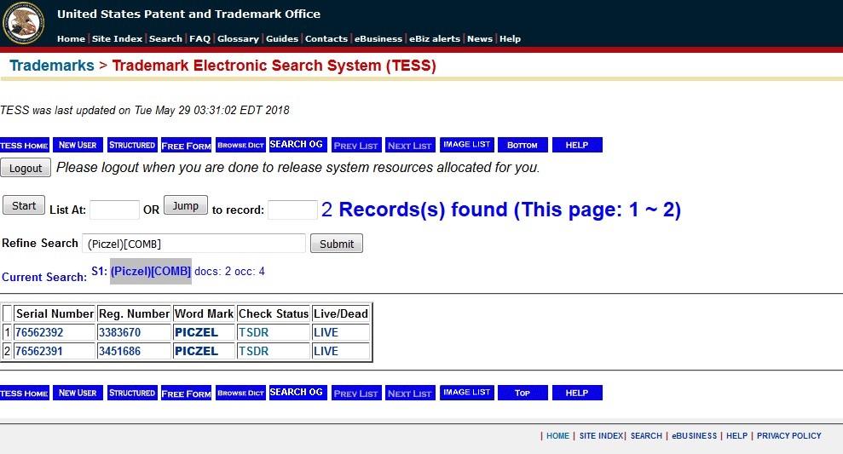The image size is (843, 454).
Task: Click the top Image List button
Action: click(466, 145)
